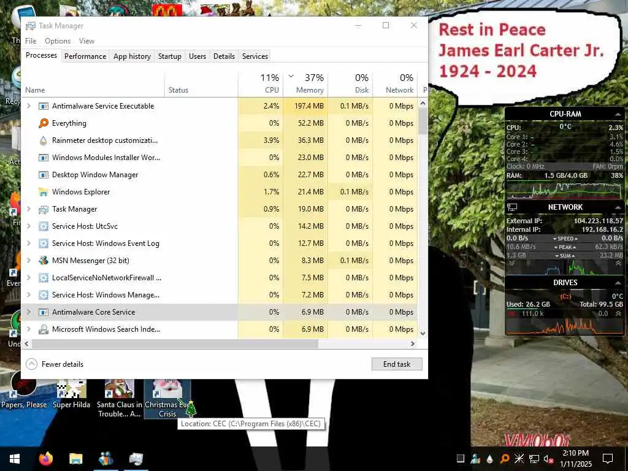Click the vertical scrollbar thumb
Screen dimensions: 628x471
[423, 121]
